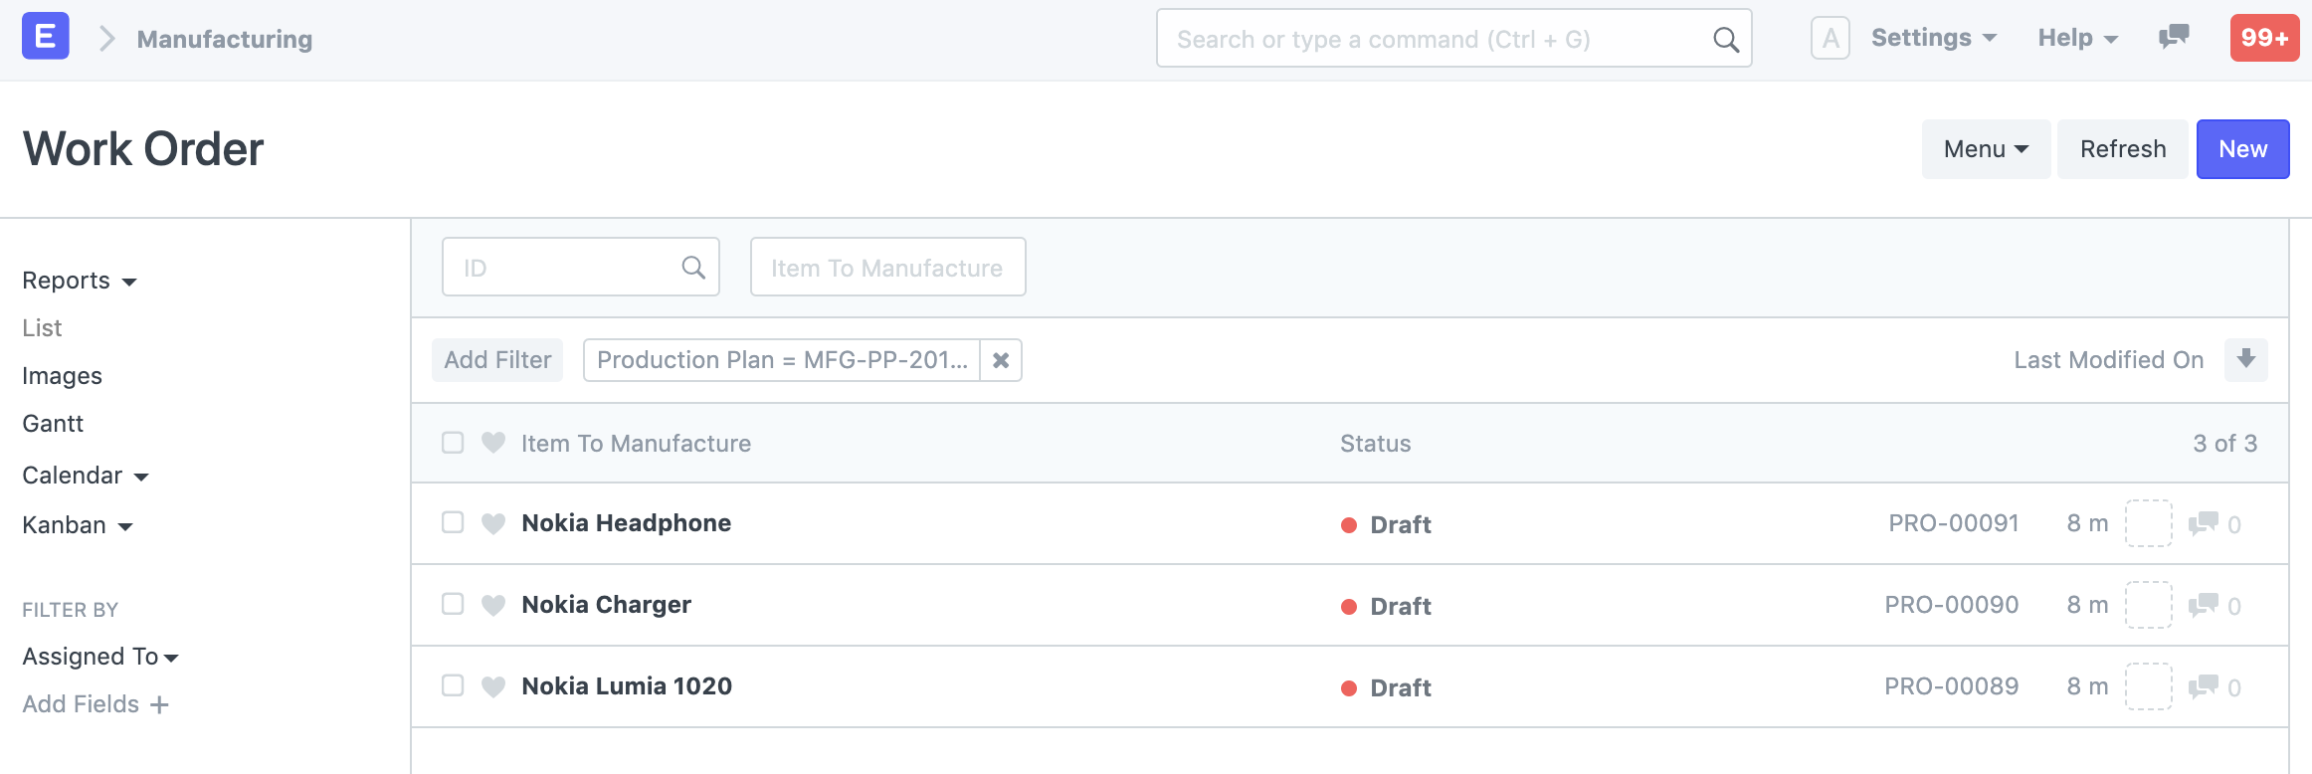
Task: Check the Nokia Lumia 1020 row
Action: point(453,685)
